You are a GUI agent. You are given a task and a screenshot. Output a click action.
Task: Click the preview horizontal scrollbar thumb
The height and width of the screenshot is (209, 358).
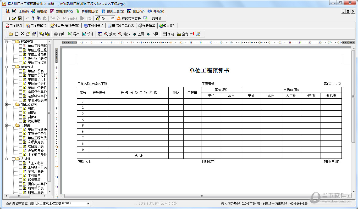(201, 196)
